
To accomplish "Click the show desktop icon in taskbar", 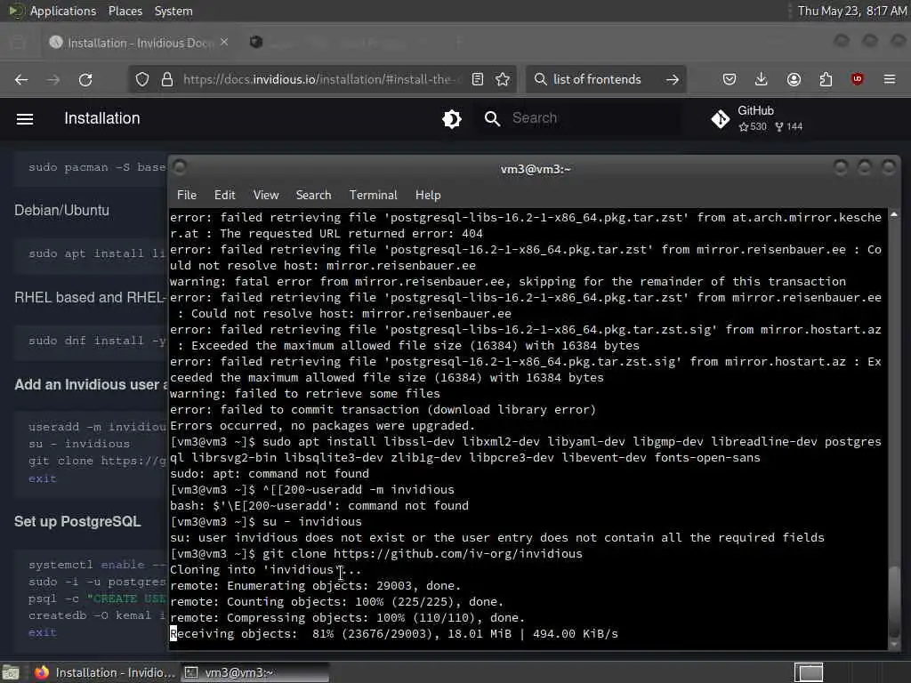I will coord(11,672).
